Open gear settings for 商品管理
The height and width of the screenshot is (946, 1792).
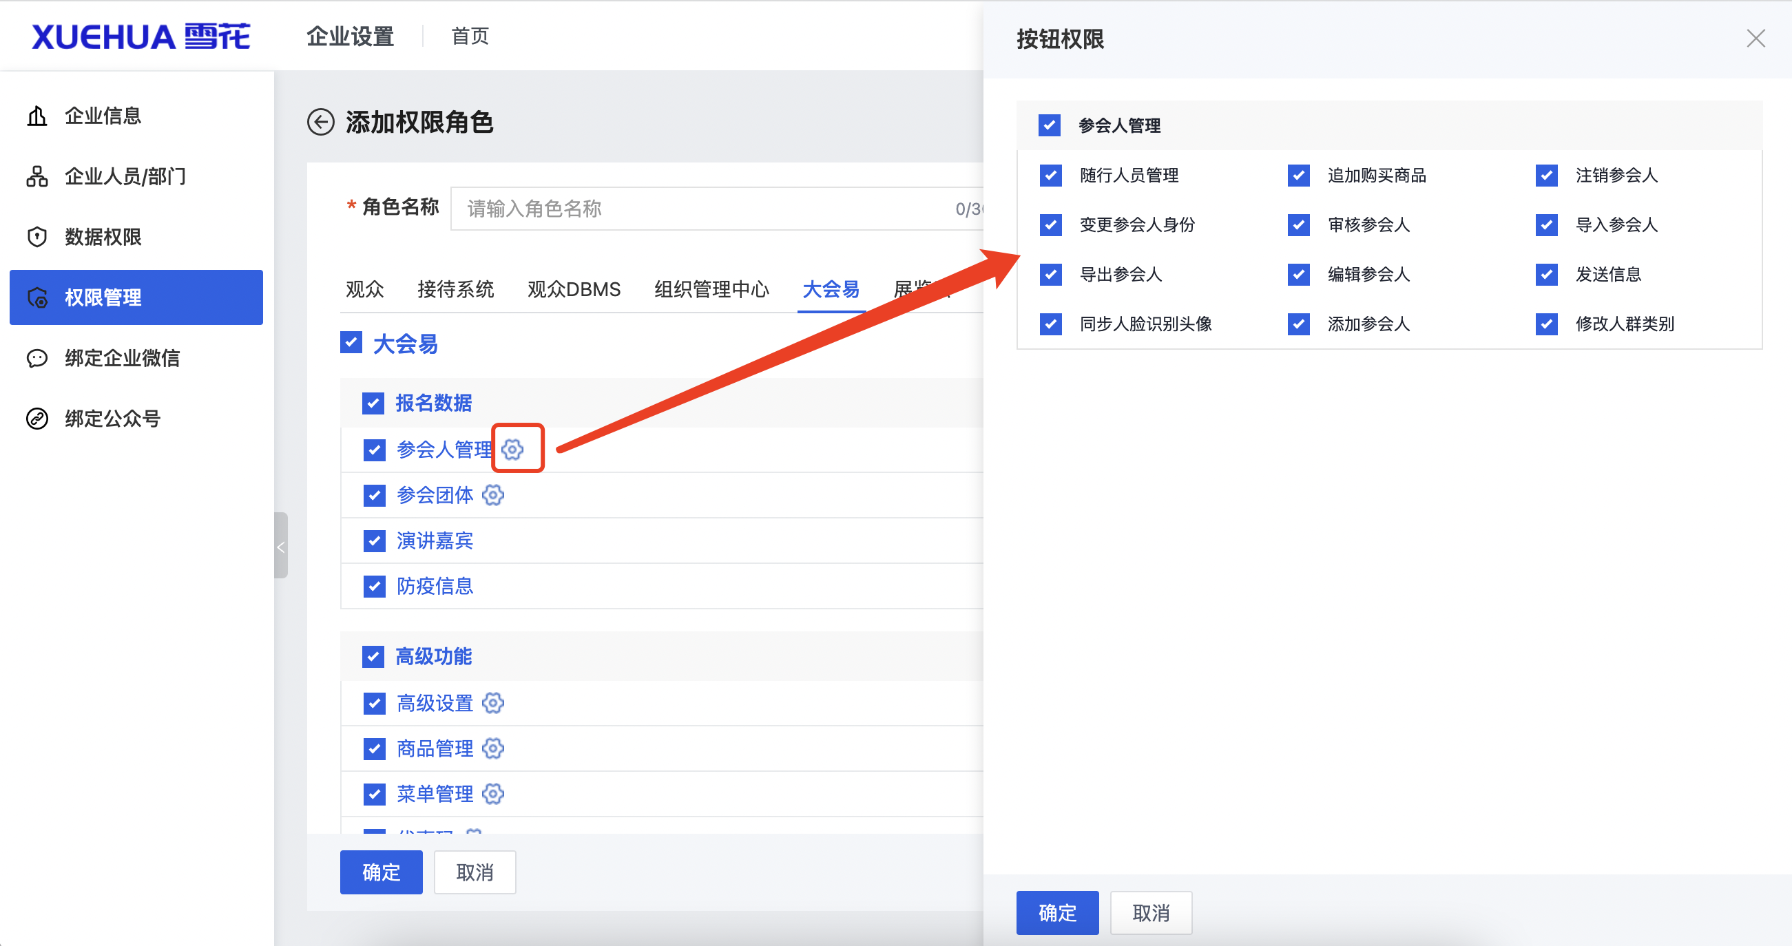[493, 748]
